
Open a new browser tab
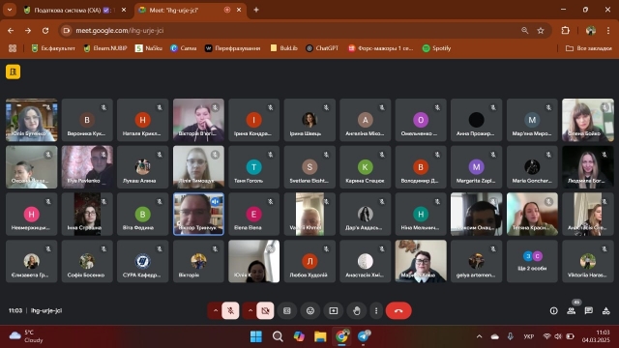pyautogui.click(x=256, y=10)
